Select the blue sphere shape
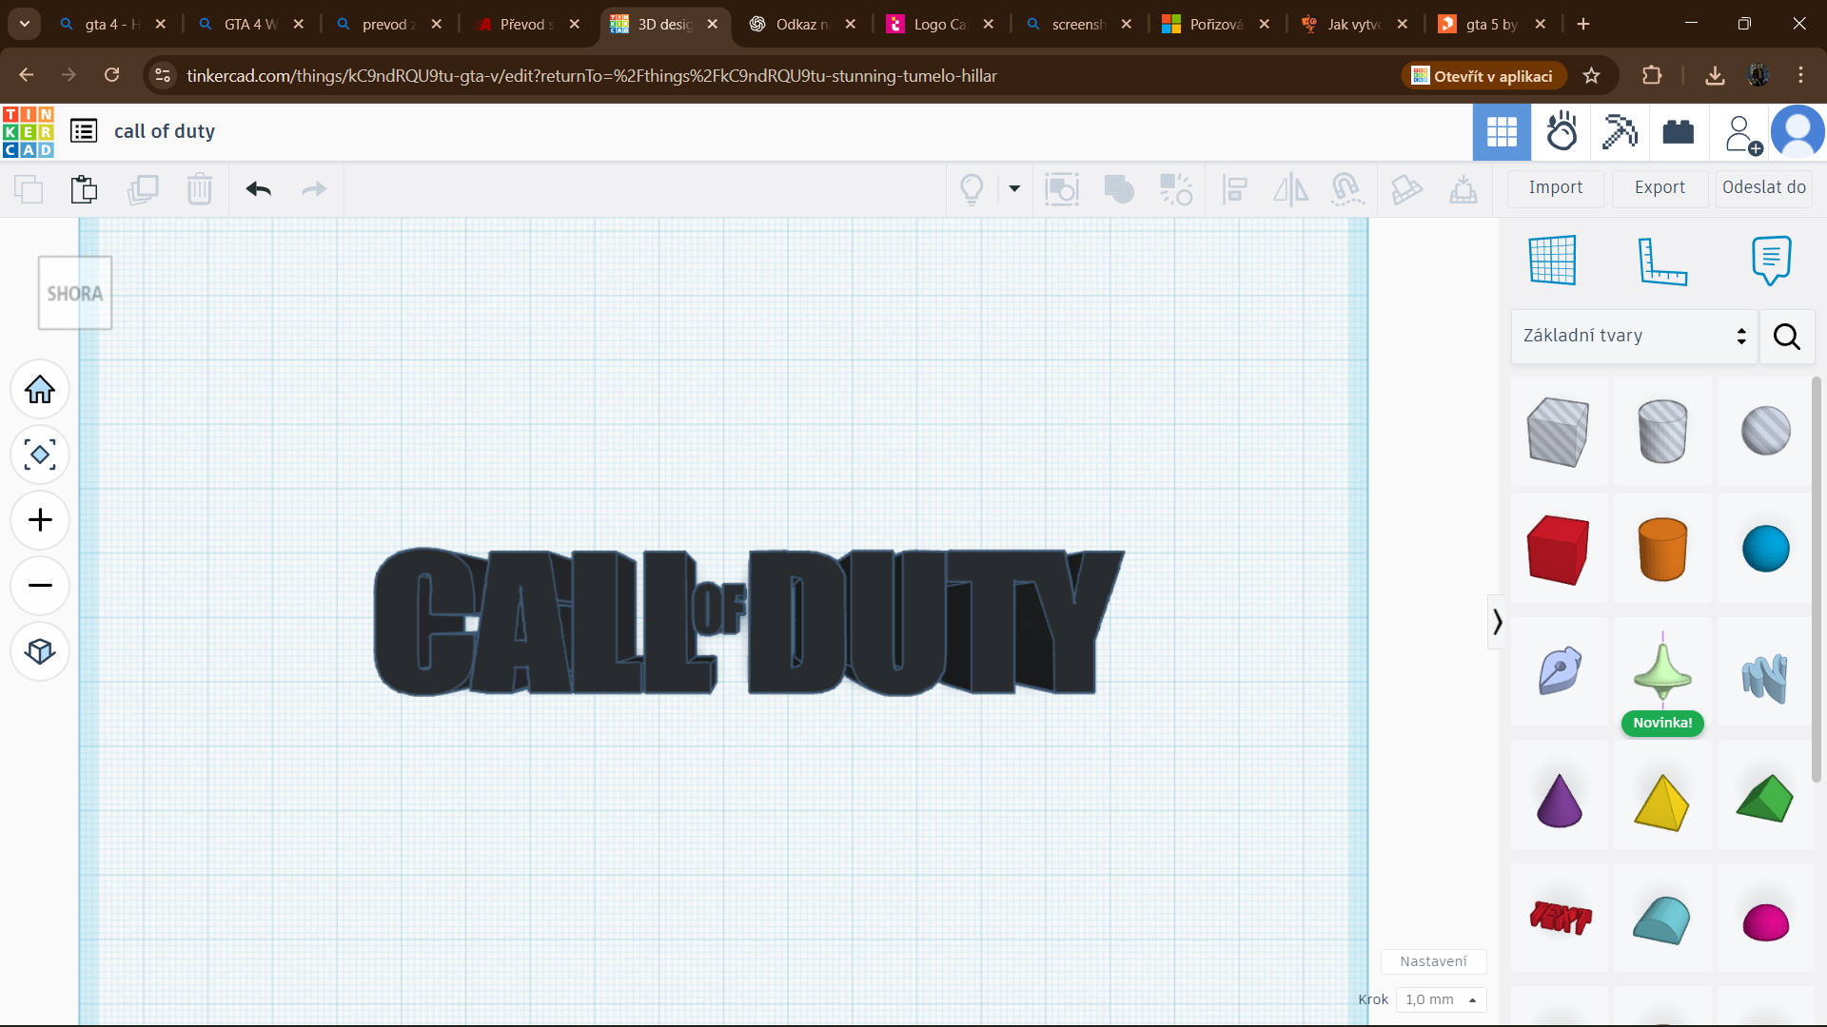This screenshot has height=1027, width=1827. (x=1766, y=549)
